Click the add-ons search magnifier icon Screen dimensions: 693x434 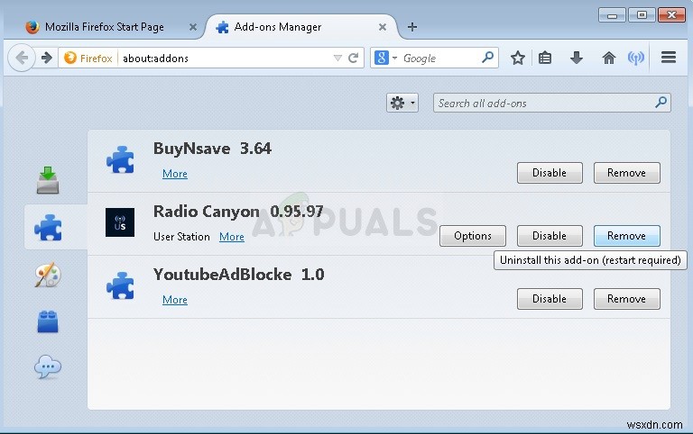pos(661,103)
